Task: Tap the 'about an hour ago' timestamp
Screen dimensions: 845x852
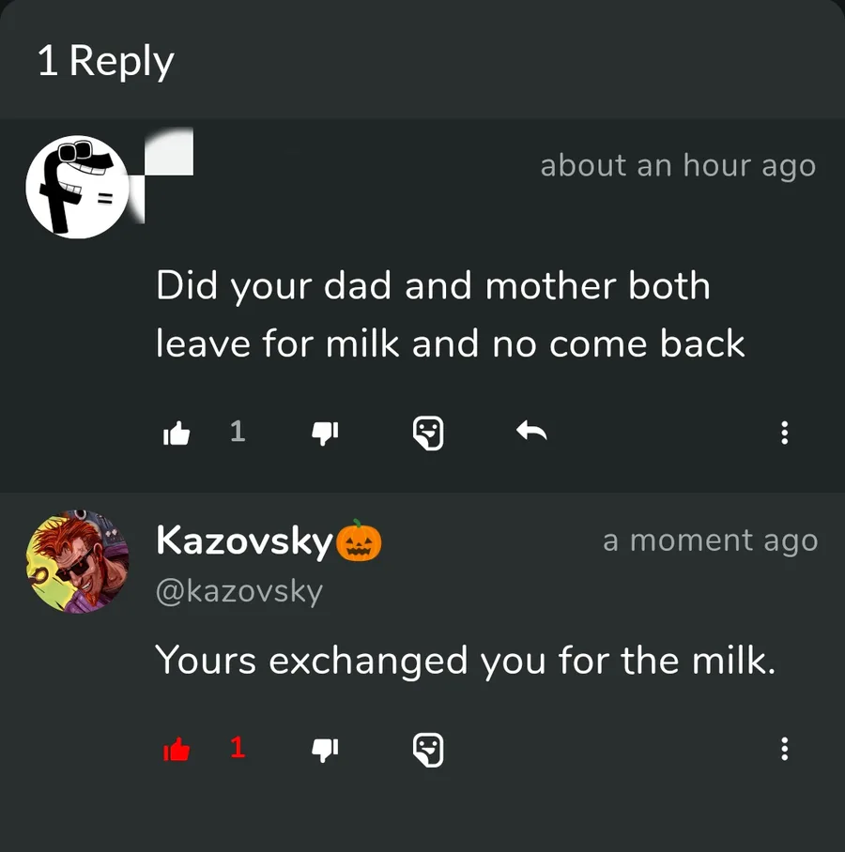Action: point(678,165)
